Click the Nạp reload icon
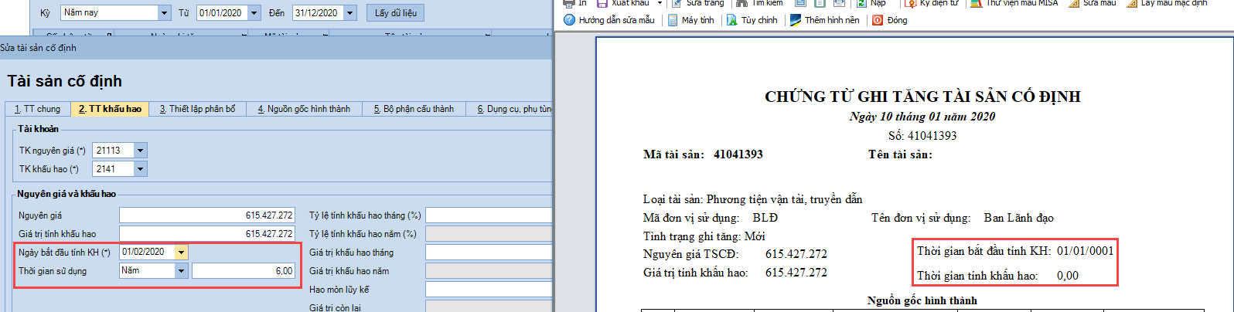This screenshot has height=312, width=1234. [x=861, y=3]
